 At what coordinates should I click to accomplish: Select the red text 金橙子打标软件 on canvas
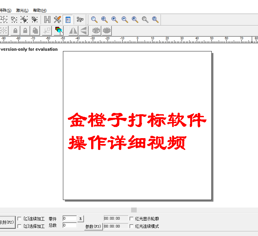pyautogui.click(x=137, y=120)
